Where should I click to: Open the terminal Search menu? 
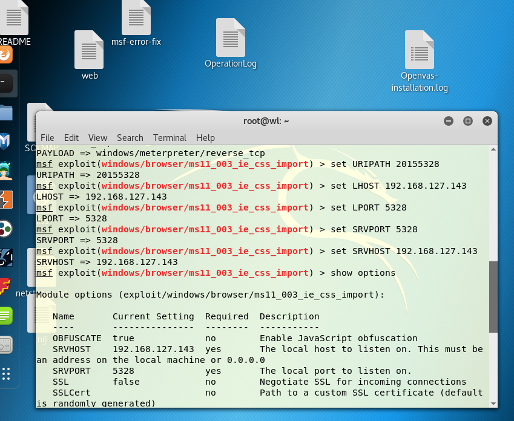(130, 138)
